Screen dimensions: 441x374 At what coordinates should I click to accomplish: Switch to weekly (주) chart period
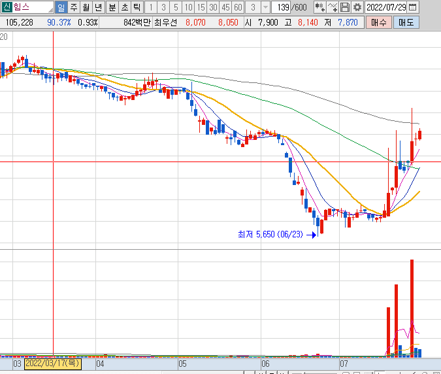(x=74, y=7)
